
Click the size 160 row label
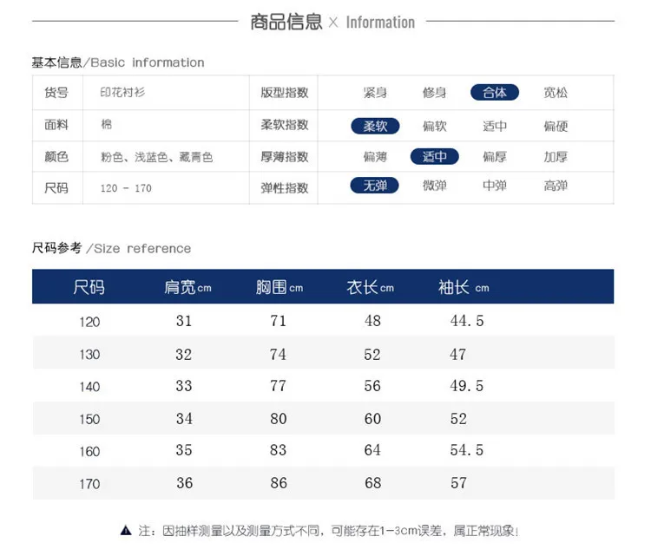pyautogui.click(x=89, y=451)
